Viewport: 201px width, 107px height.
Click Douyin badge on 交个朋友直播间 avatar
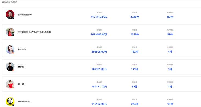point(13,18)
